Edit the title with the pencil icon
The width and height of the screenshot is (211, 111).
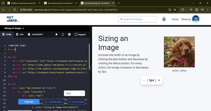pos(23,28)
